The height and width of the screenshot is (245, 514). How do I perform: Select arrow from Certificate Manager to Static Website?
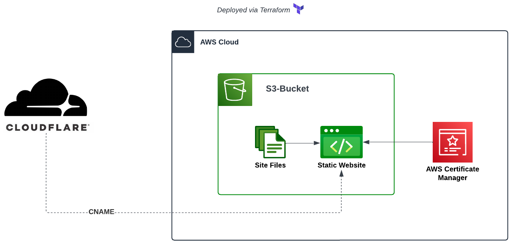398,142
